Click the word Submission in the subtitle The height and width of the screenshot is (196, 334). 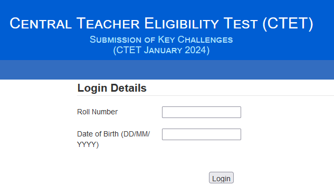pos(116,40)
